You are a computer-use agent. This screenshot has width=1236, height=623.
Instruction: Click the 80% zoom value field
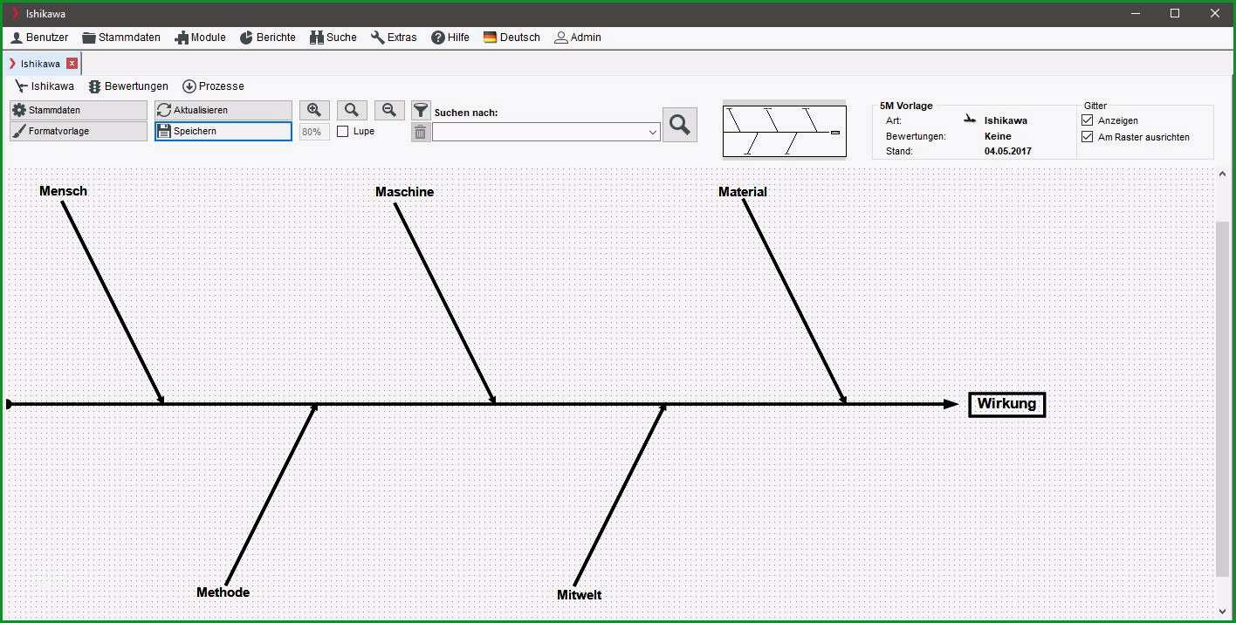click(314, 132)
